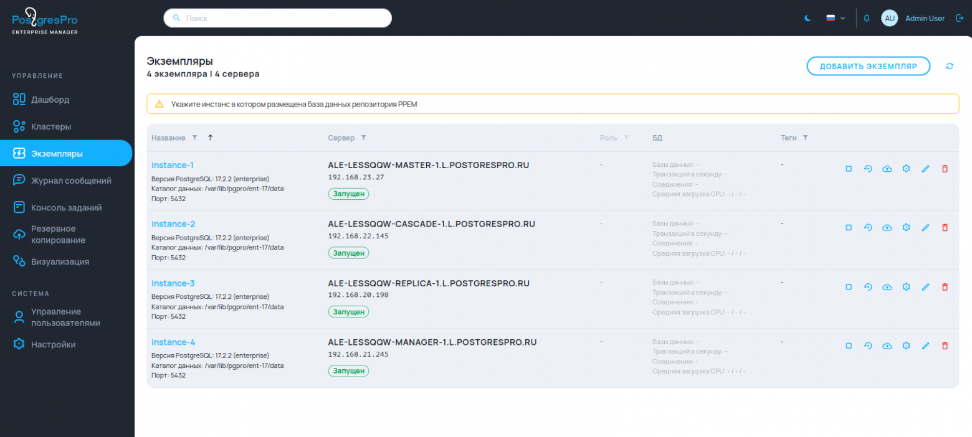Open the language flag dropdown
This screenshot has height=437, width=972.
coord(836,18)
